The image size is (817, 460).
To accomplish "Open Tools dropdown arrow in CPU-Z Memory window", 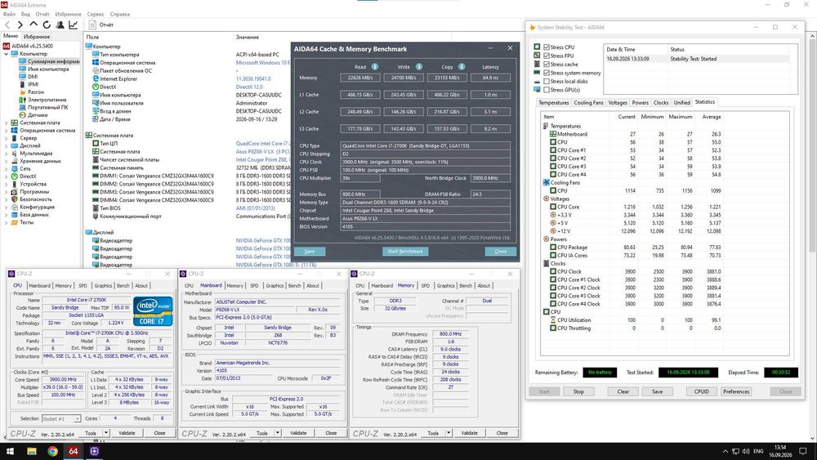I will (449, 433).
